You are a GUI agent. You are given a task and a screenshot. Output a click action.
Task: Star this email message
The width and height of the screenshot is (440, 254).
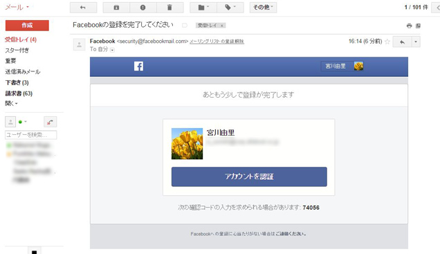pyautogui.click(x=387, y=42)
